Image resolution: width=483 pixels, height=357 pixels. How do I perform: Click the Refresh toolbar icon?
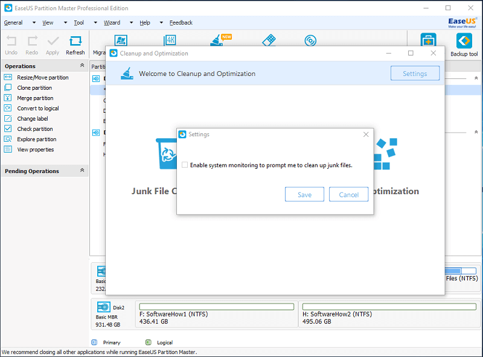coord(75,42)
